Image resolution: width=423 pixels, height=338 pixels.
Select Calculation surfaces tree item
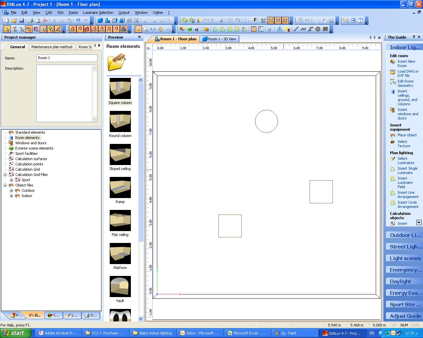click(31, 159)
